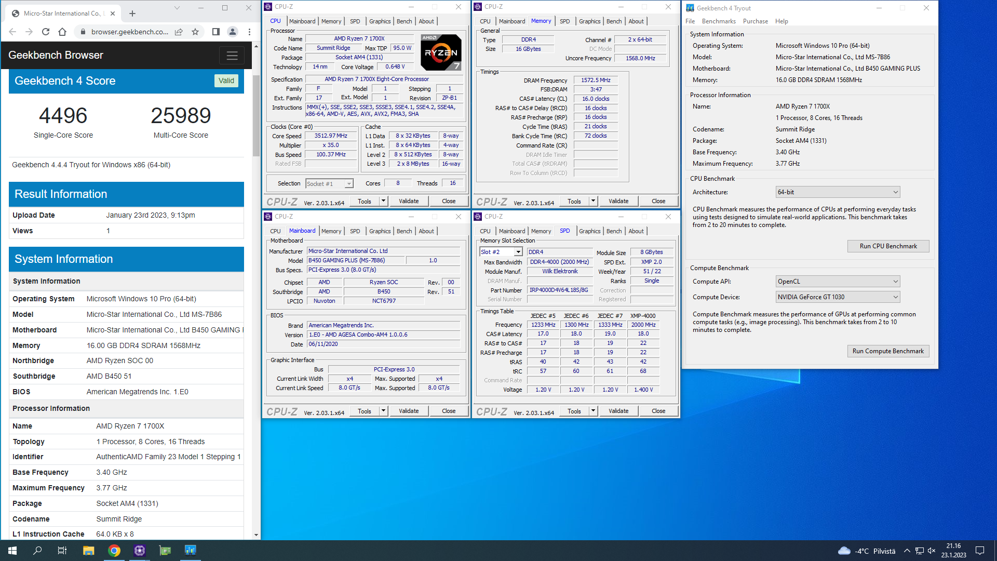The height and width of the screenshot is (561, 997).
Task: Click muted volume tray icon
Action: pyautogui.click(x=932, y=551)
